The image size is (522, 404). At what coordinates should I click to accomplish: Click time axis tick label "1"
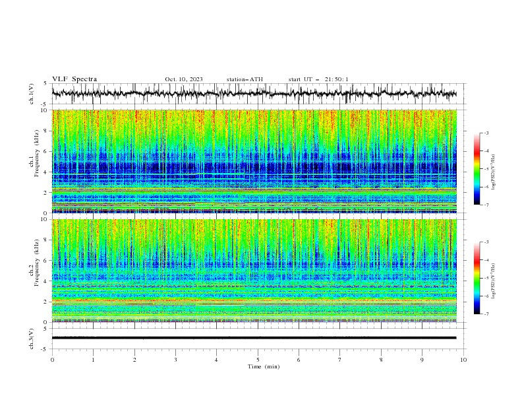point(93,360)
